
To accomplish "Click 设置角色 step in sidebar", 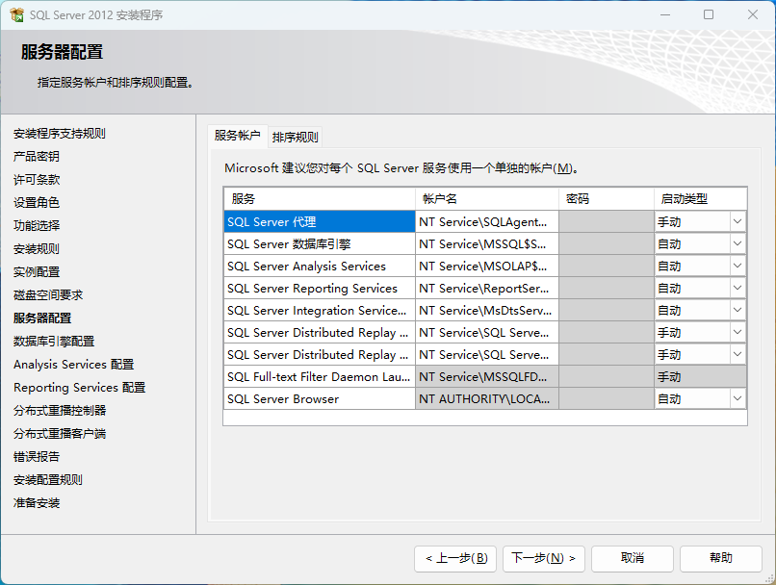I will click(x=37, y=202).
